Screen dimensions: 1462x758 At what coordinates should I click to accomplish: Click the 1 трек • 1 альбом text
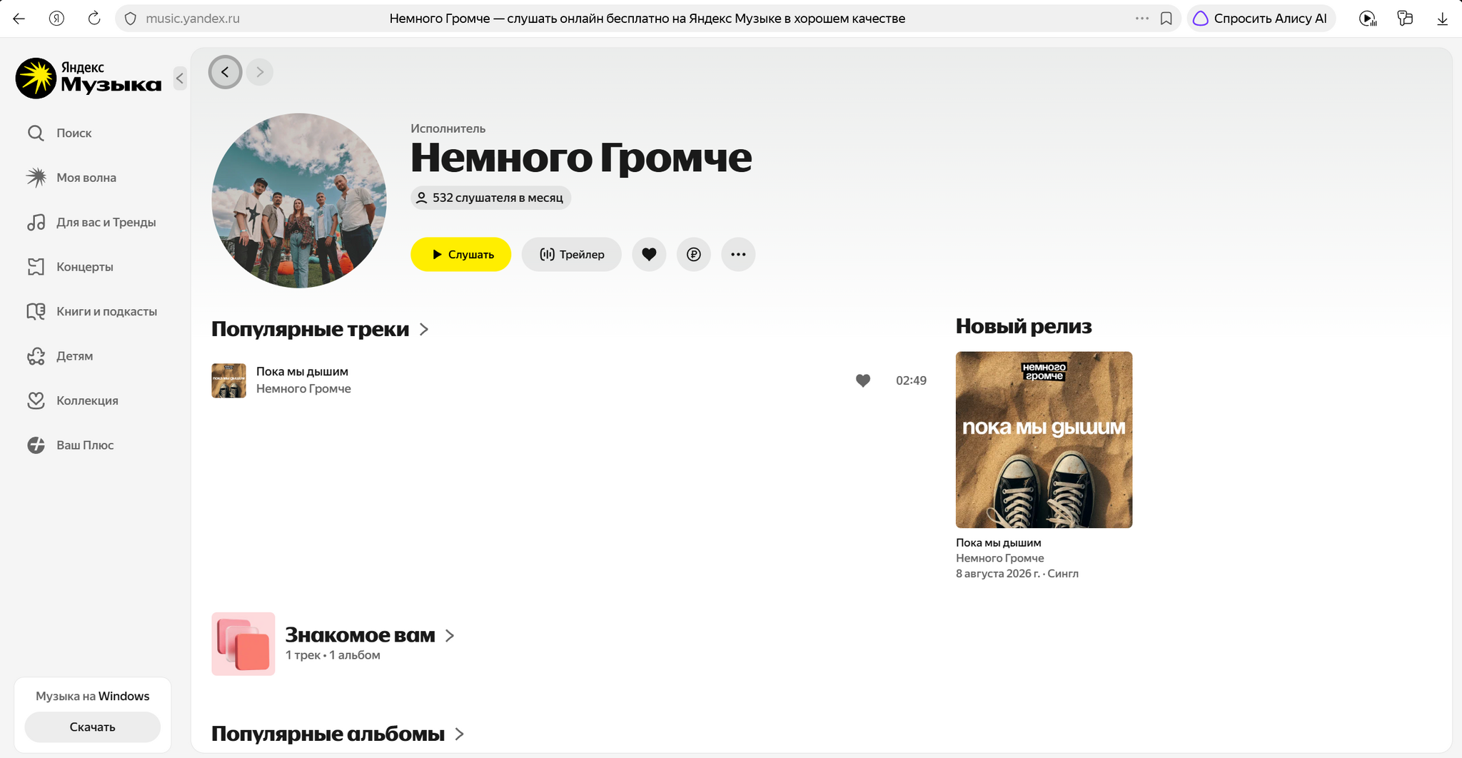pyautogui.click(x=333, y=655)
